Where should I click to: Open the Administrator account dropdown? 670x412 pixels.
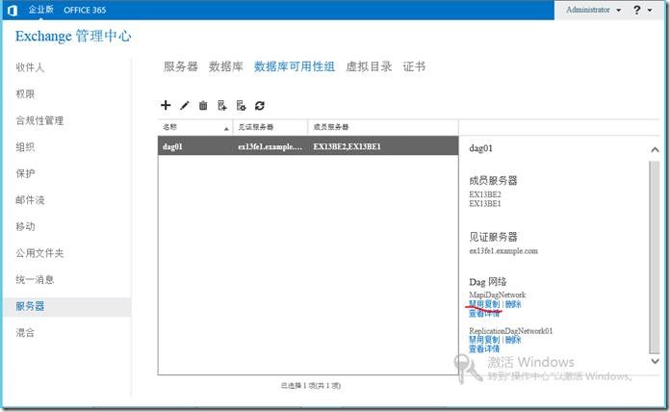click(x=593, y=10)
